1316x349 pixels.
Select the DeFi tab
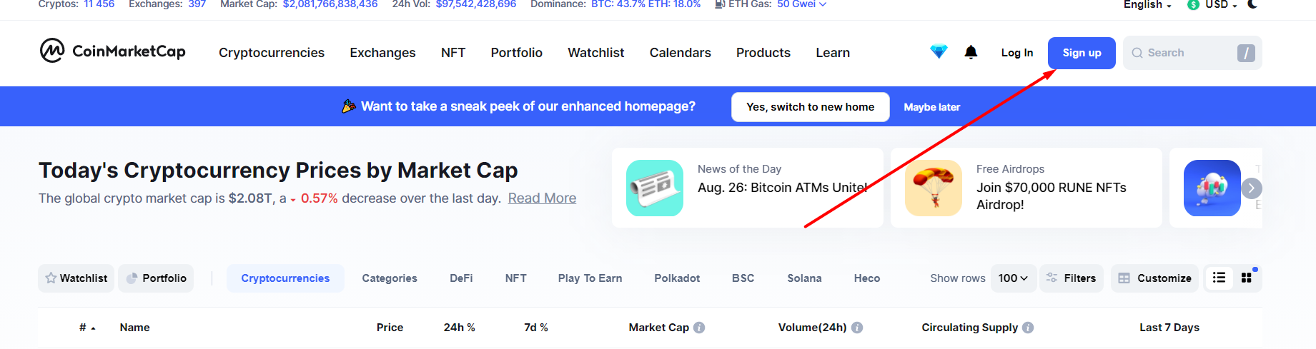point(461,278)
